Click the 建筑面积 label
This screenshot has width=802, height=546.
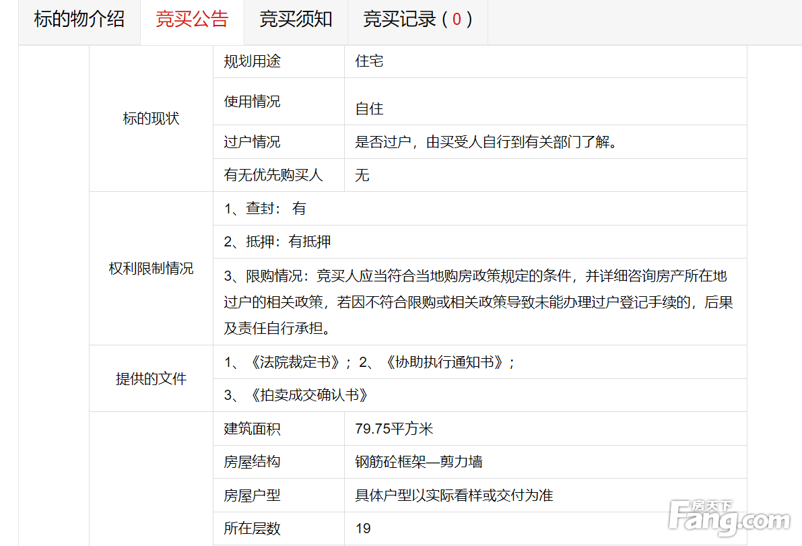(252, 428)
